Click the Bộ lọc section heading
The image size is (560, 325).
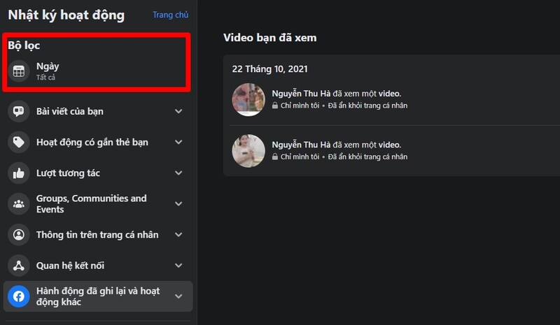(x=24, y=45)
